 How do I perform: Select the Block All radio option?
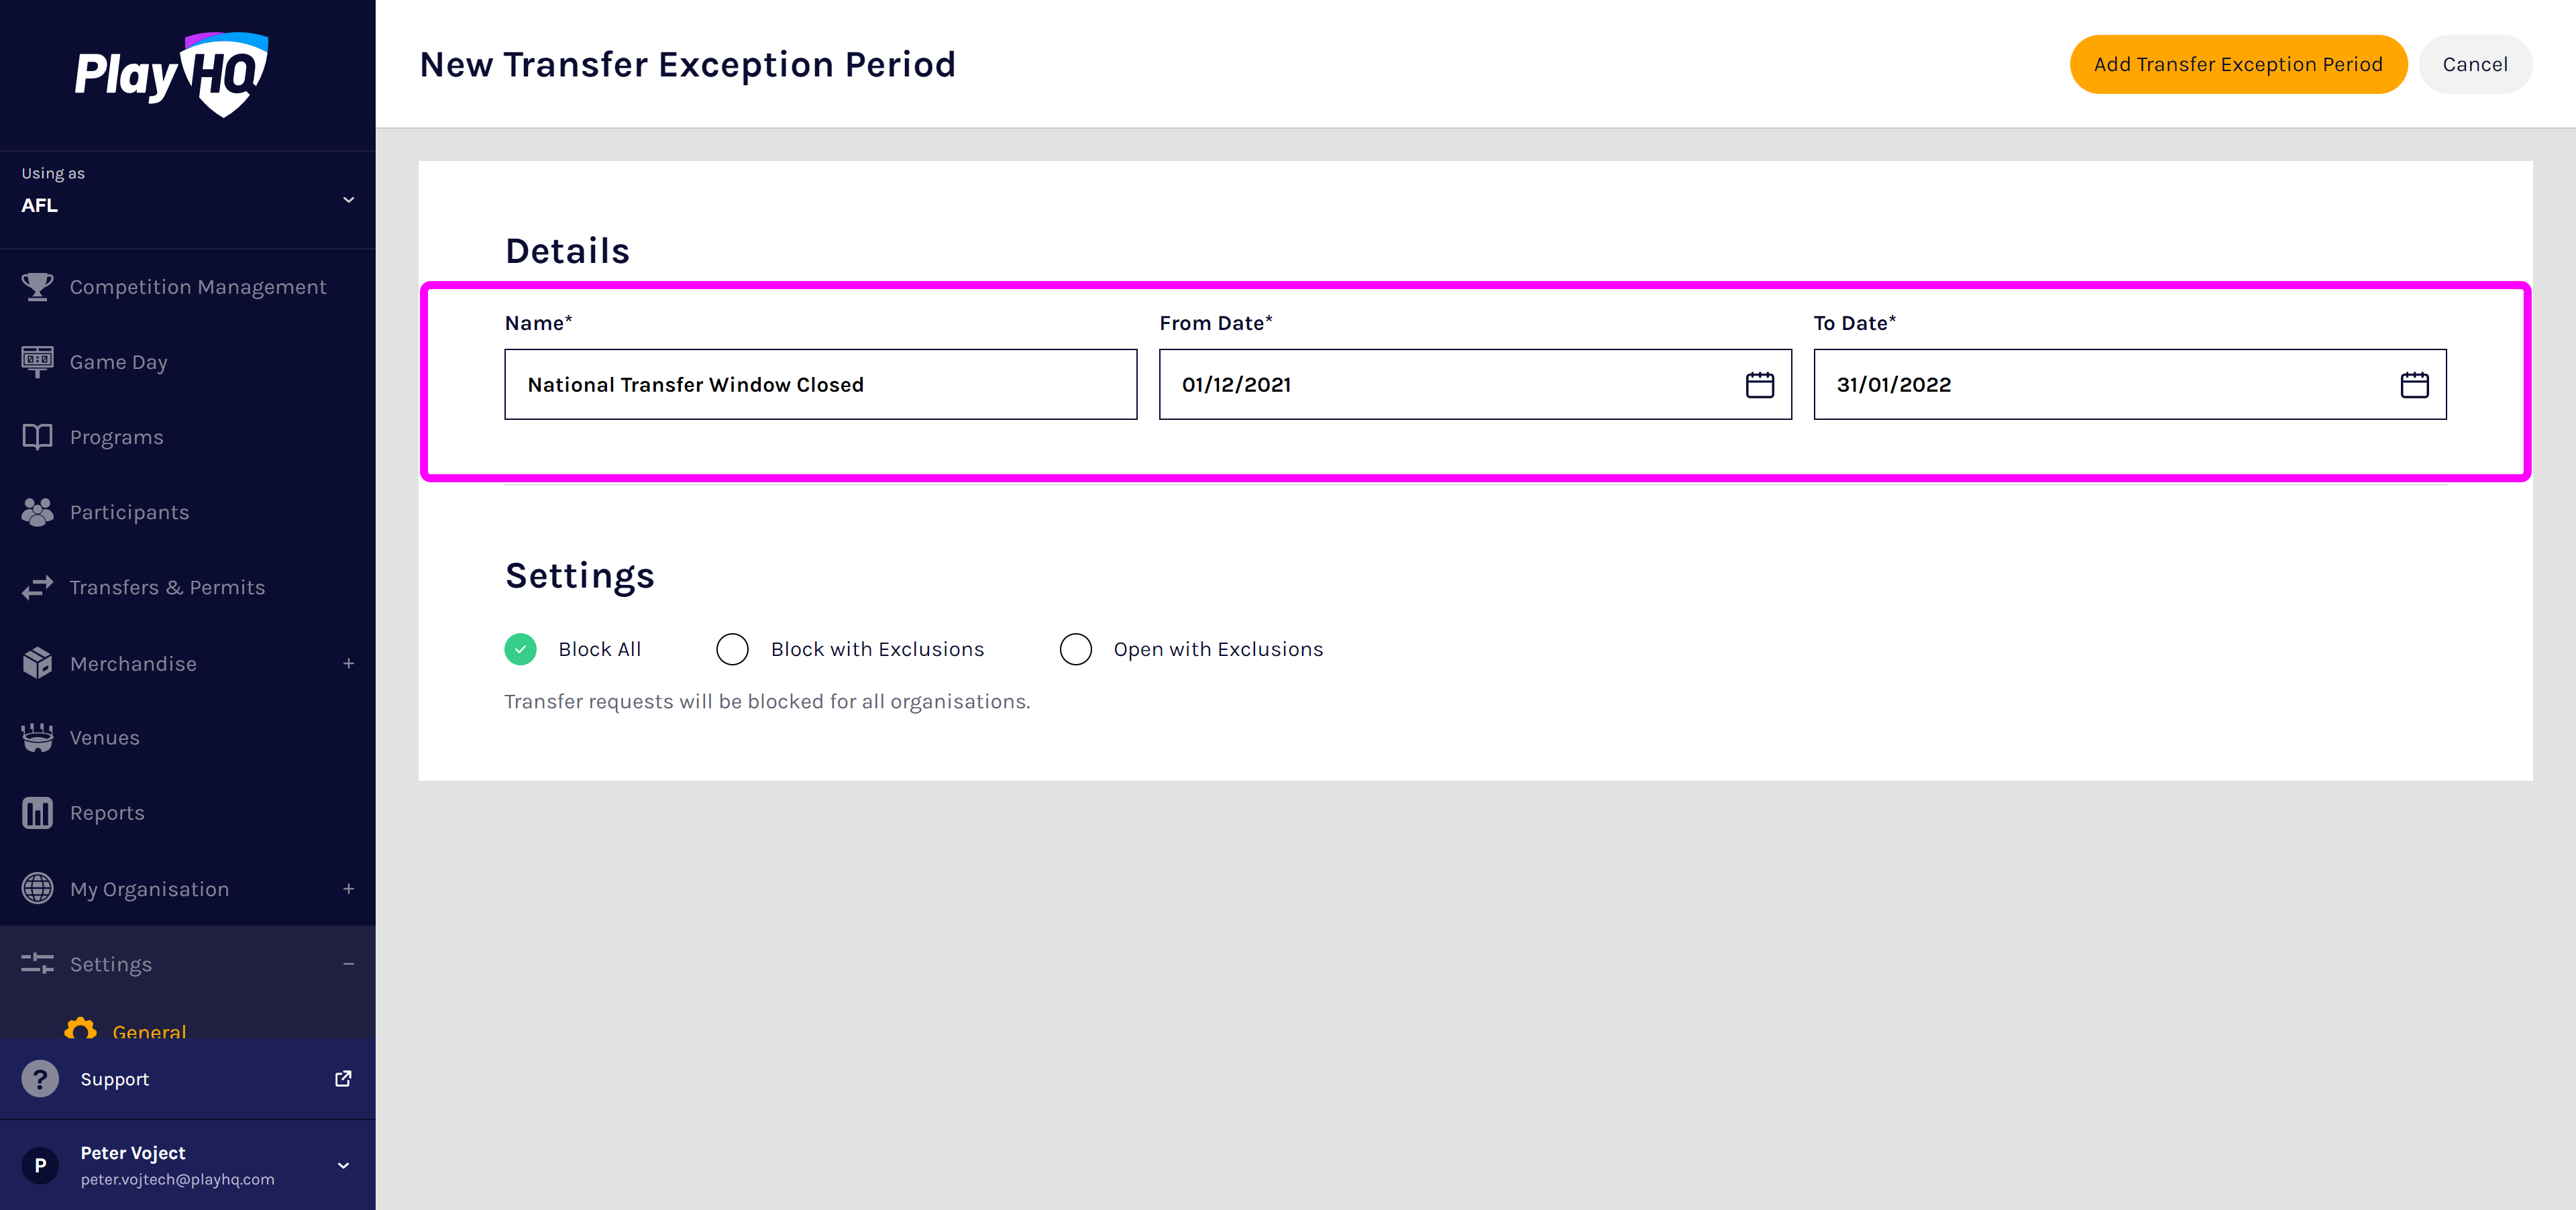(x=520, y=649)
